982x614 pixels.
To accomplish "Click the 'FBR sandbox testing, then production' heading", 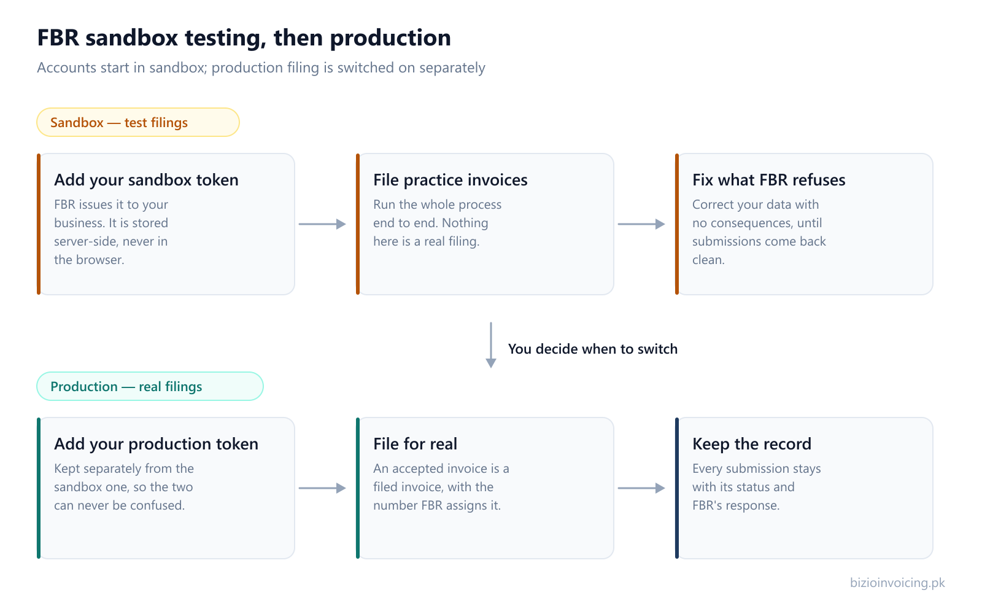I will point(244,38).
